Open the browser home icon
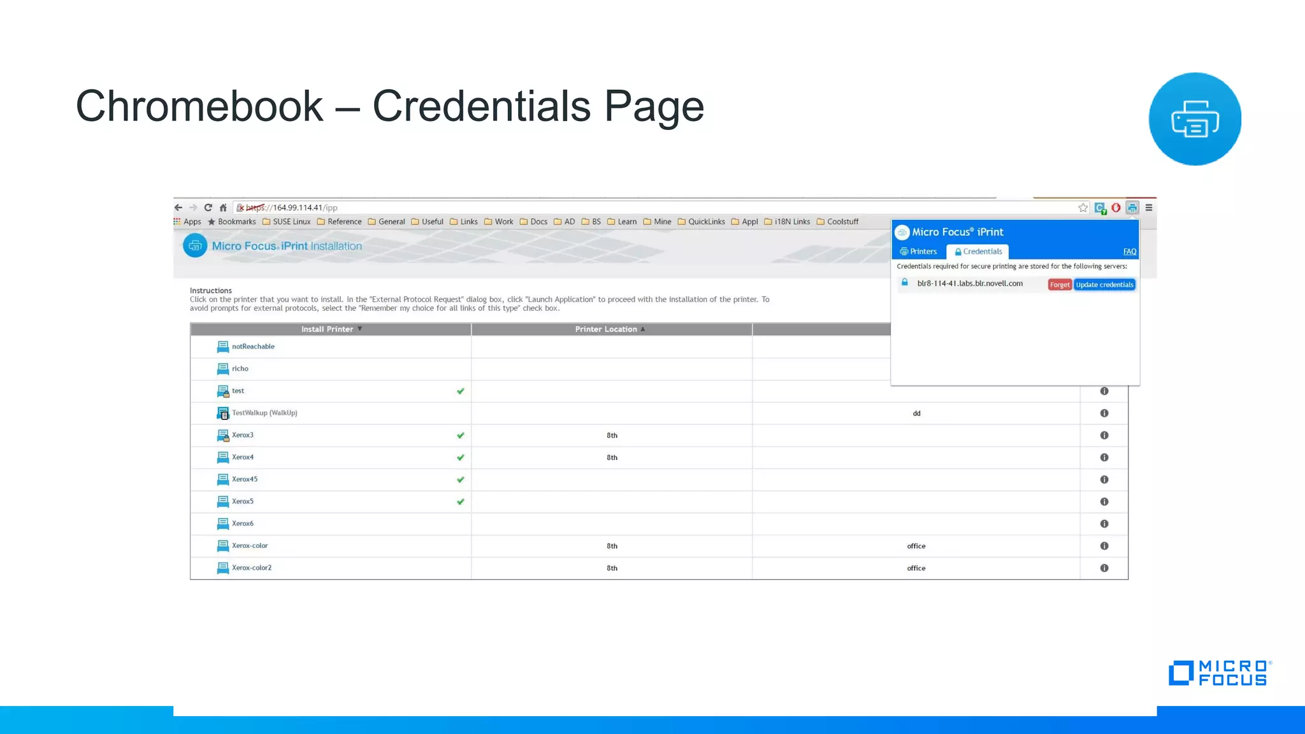This screenshot has width=1305, height=734. [223, 208]
